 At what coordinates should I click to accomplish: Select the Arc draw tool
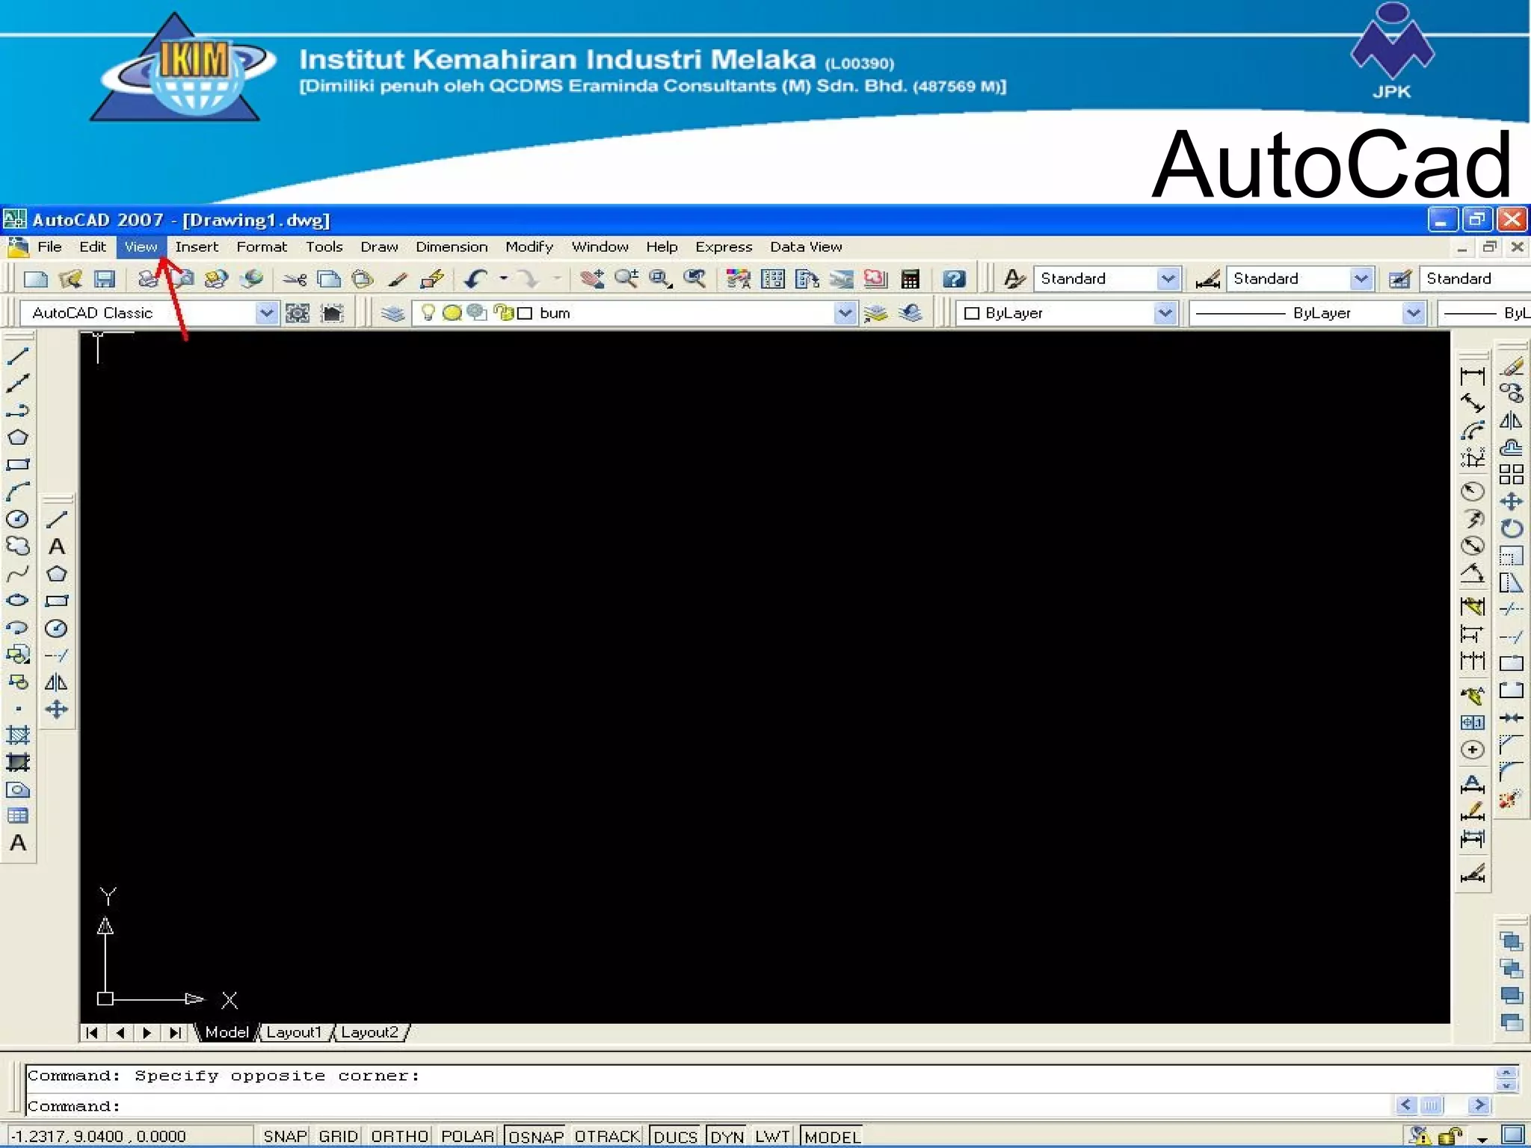(18, 492)
